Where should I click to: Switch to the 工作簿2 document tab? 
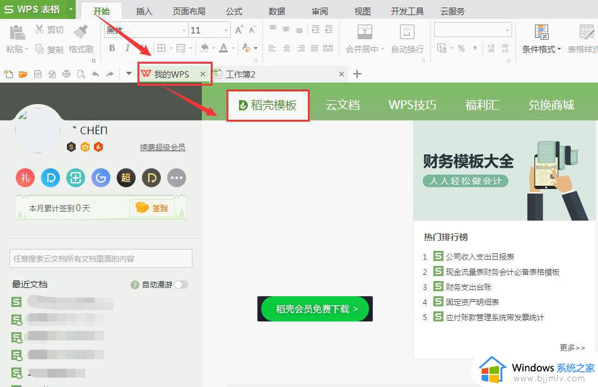click(x=279, y=74)
